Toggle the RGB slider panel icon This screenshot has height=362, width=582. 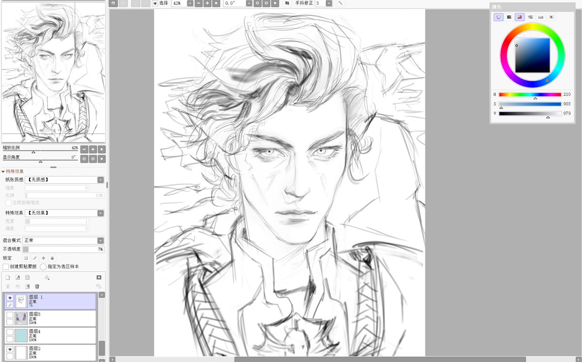point(509,17)
